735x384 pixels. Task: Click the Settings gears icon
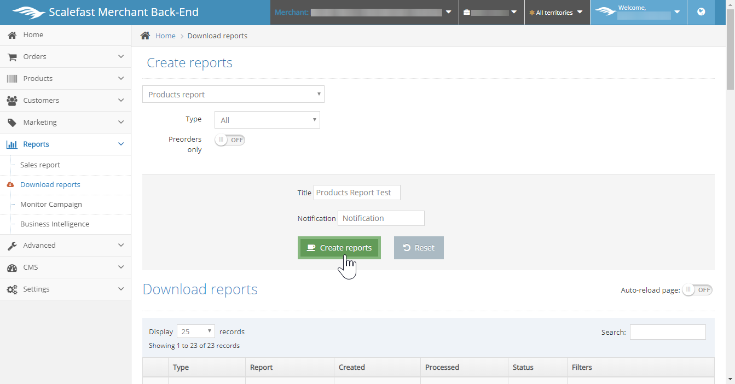point(12,289)
